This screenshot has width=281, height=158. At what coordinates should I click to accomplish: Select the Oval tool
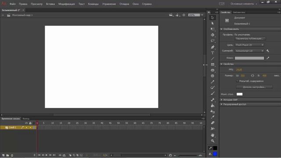tap(213, 70)
